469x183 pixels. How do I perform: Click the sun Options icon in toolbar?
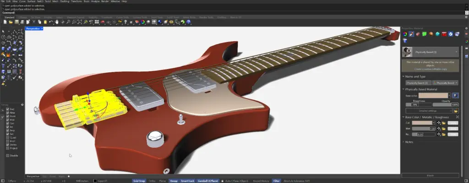(171, 22)
